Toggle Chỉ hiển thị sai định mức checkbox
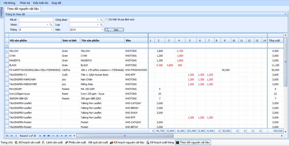The image size is (289, 146). click(x=106, y=19)
